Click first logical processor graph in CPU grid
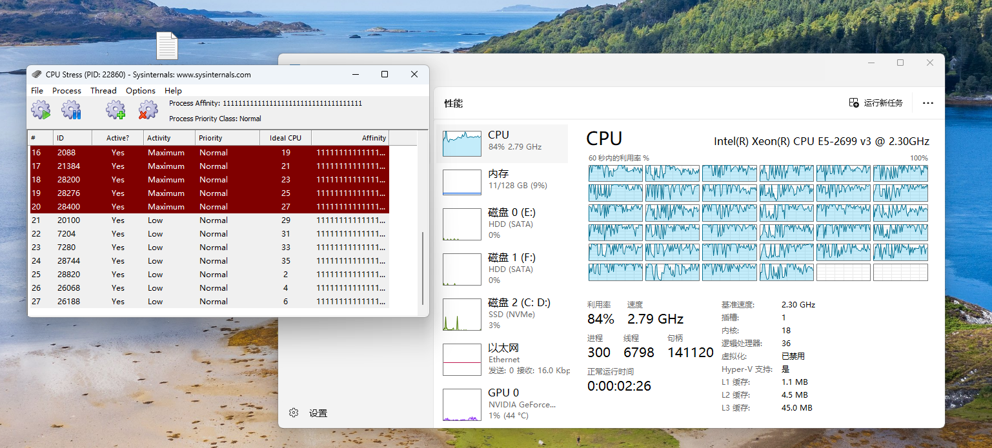The width and height of the screenshot is (992, 448). click(x=616, y=173)
